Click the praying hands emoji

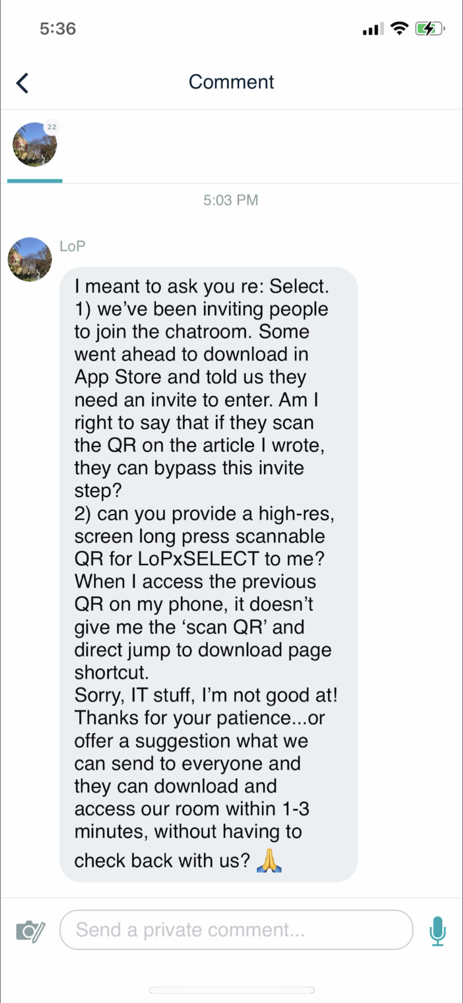pyautogui.click(x=269, y=861)
